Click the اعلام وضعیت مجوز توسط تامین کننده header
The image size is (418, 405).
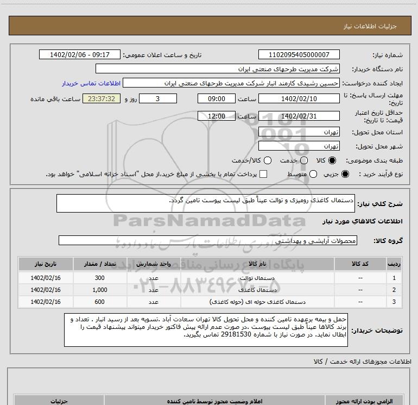tap(214, 401)
